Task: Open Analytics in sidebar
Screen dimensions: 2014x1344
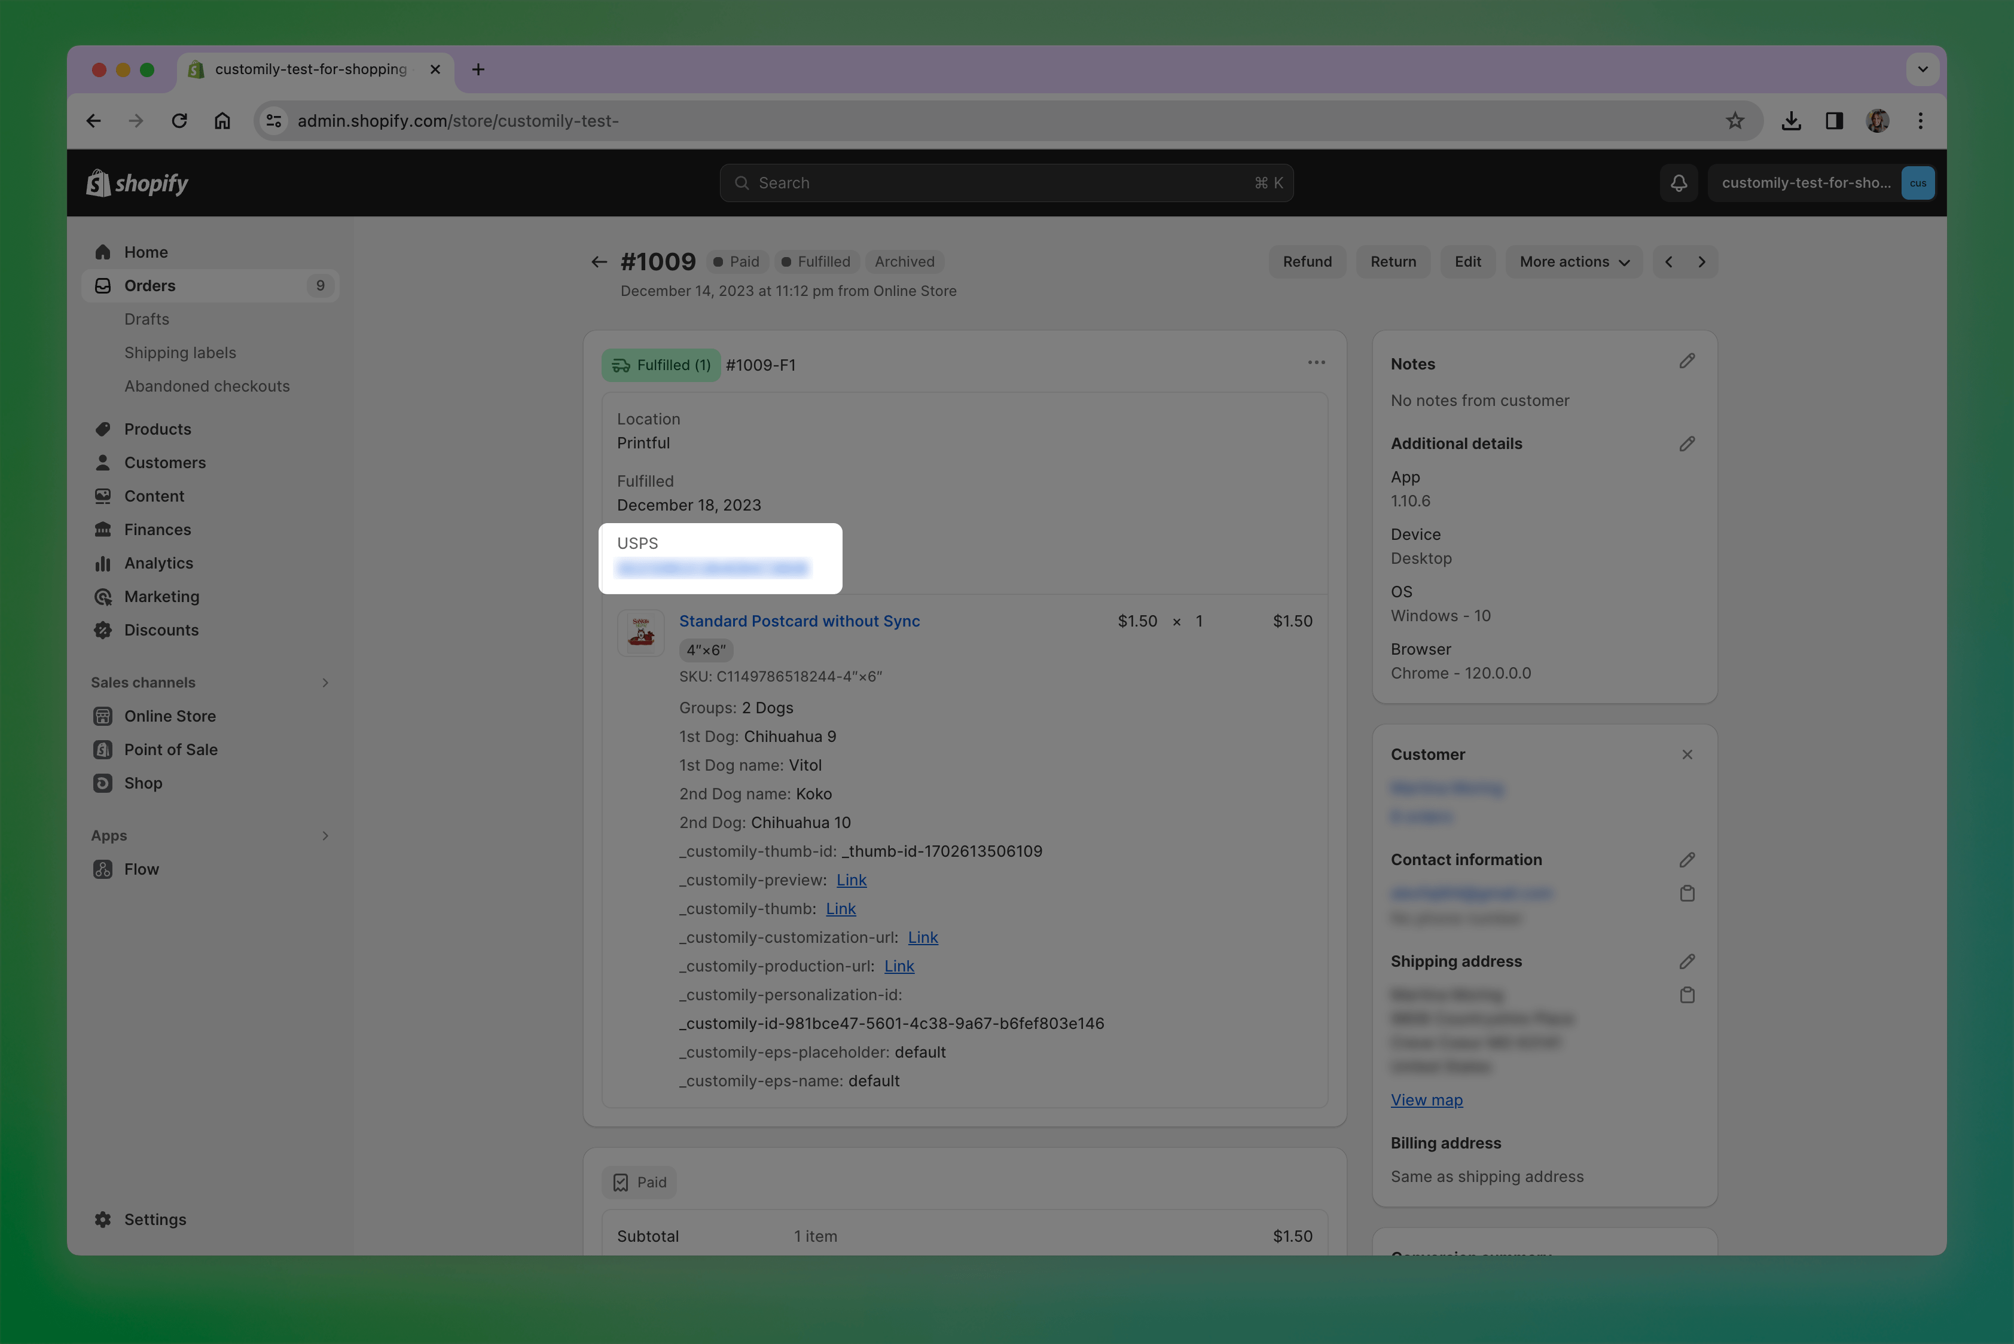Action: (x=158, y=563)
